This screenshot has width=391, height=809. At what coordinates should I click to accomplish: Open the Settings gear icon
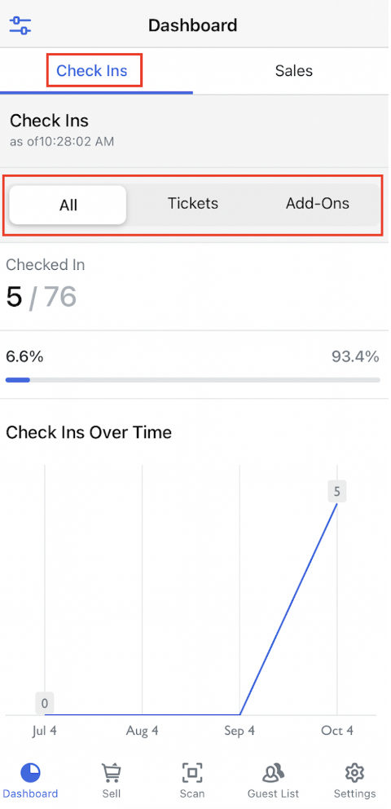pyautogui.click(x=354, y=772)
